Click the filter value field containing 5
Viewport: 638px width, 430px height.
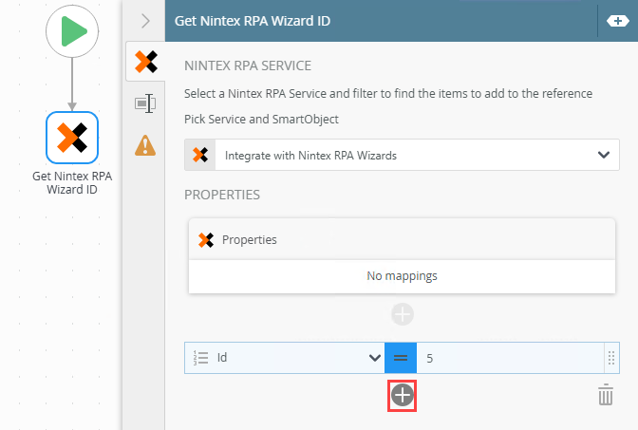point(508,358)
